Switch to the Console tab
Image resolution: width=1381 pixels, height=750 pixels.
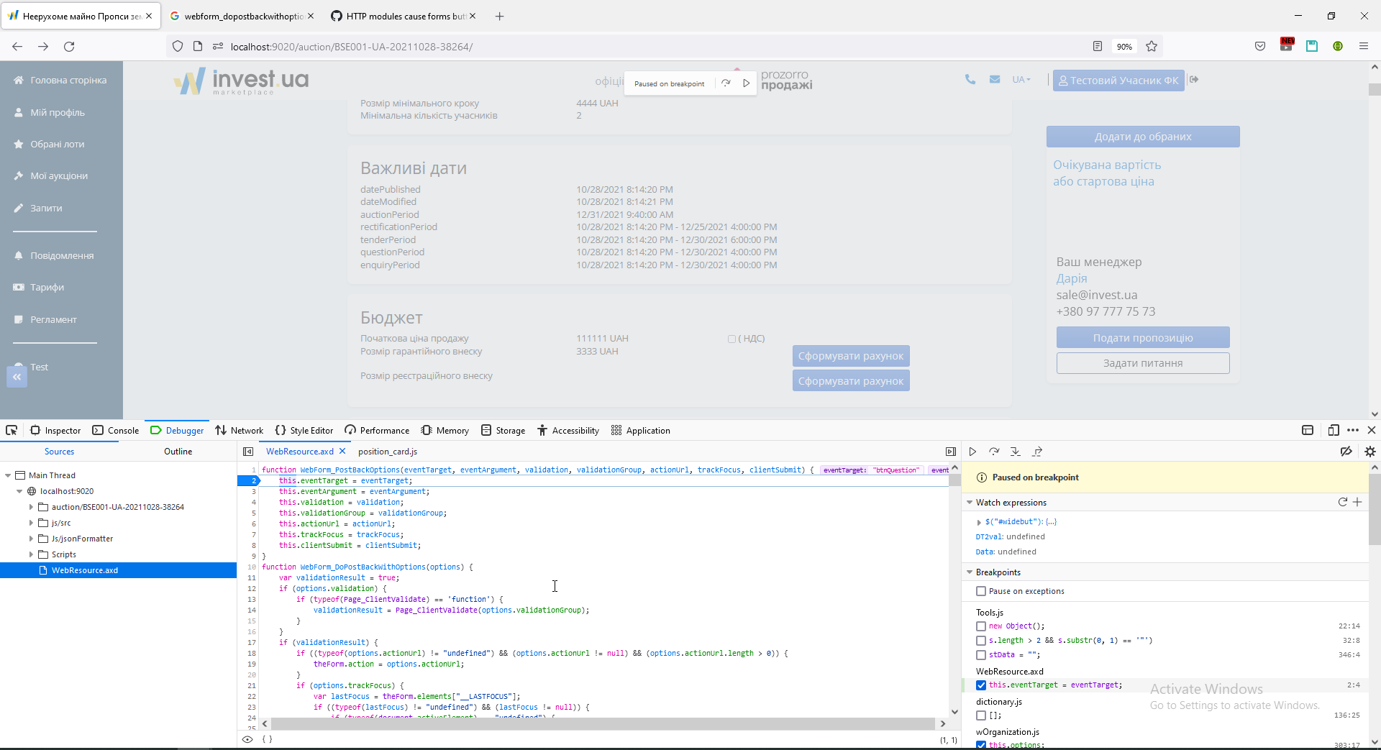(x=115, y=430)
